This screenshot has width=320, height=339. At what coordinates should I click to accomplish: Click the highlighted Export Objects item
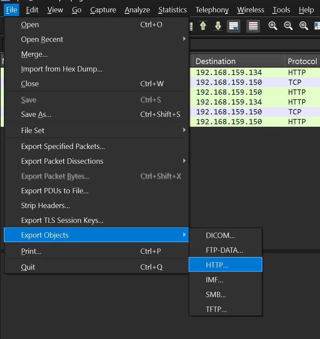click(96, 235)
